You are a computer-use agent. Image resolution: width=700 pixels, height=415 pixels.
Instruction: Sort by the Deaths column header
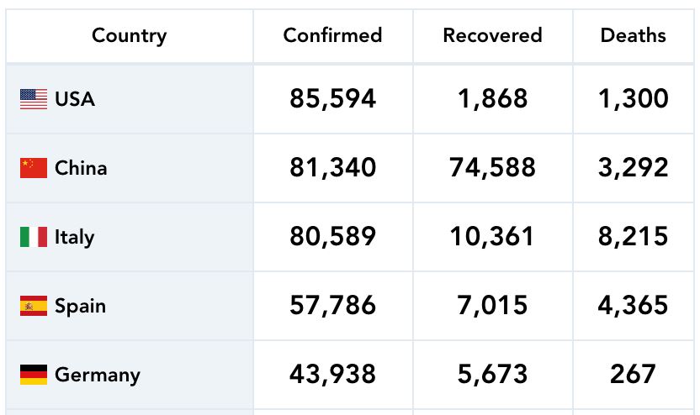click(x=633, y=35)
